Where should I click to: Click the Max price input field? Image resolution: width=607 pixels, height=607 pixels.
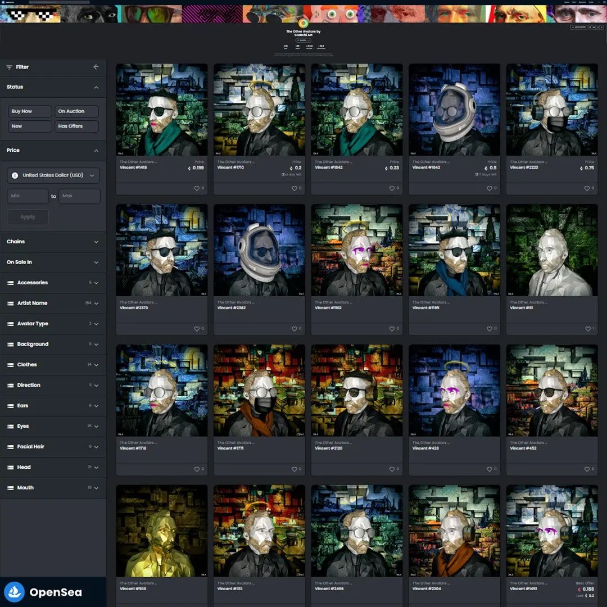click(79, 196)
